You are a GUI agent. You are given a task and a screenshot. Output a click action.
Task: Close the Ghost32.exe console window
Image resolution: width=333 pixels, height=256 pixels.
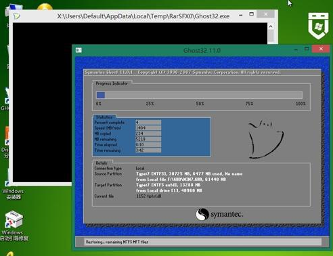point(265,14)
